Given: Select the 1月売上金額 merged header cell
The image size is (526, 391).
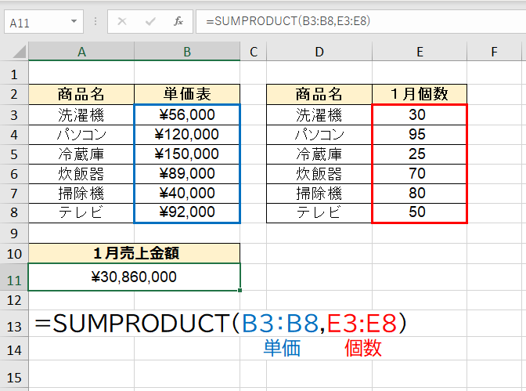Looking at the screenshot, I should (x=134, y=252).
